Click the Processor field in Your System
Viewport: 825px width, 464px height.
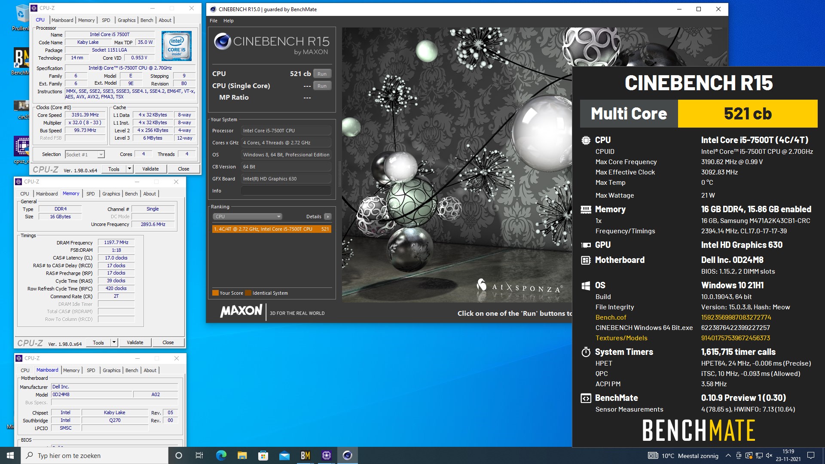286,131
